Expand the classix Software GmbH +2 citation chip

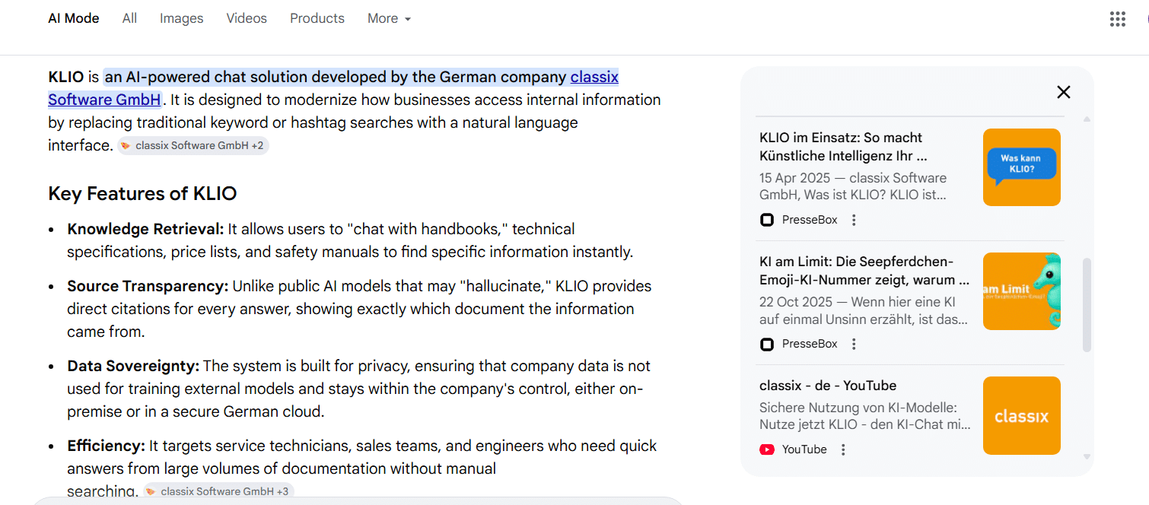pyautogui.click(x=193, y=146)
